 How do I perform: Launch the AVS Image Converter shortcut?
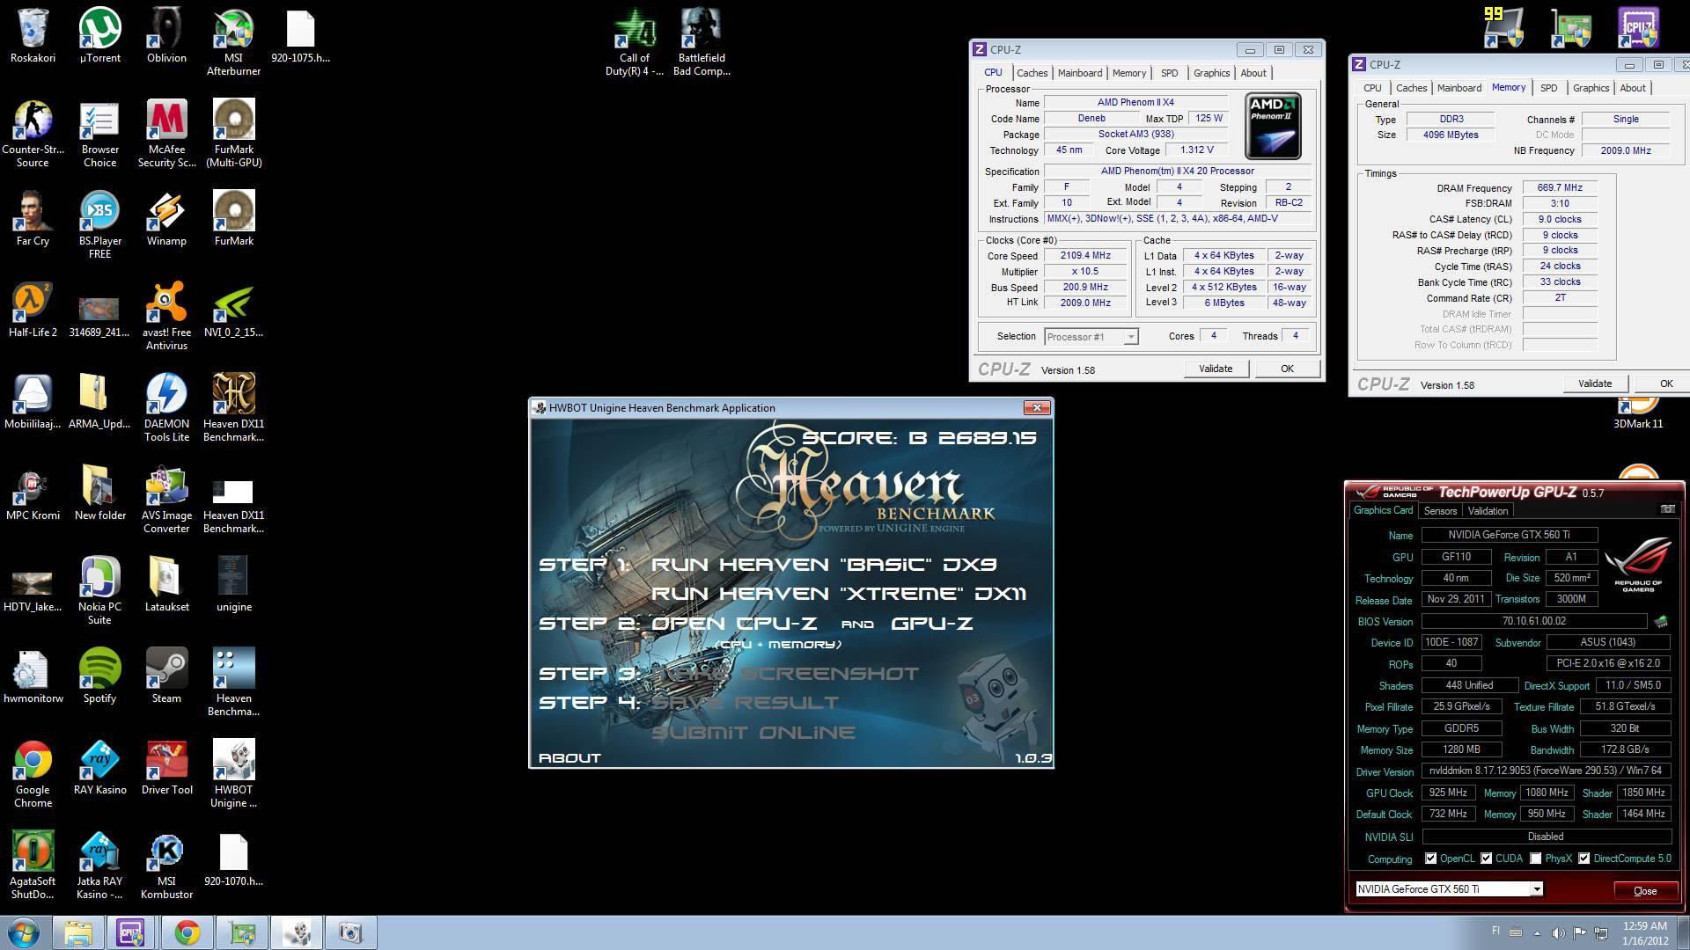coord(166,500)
